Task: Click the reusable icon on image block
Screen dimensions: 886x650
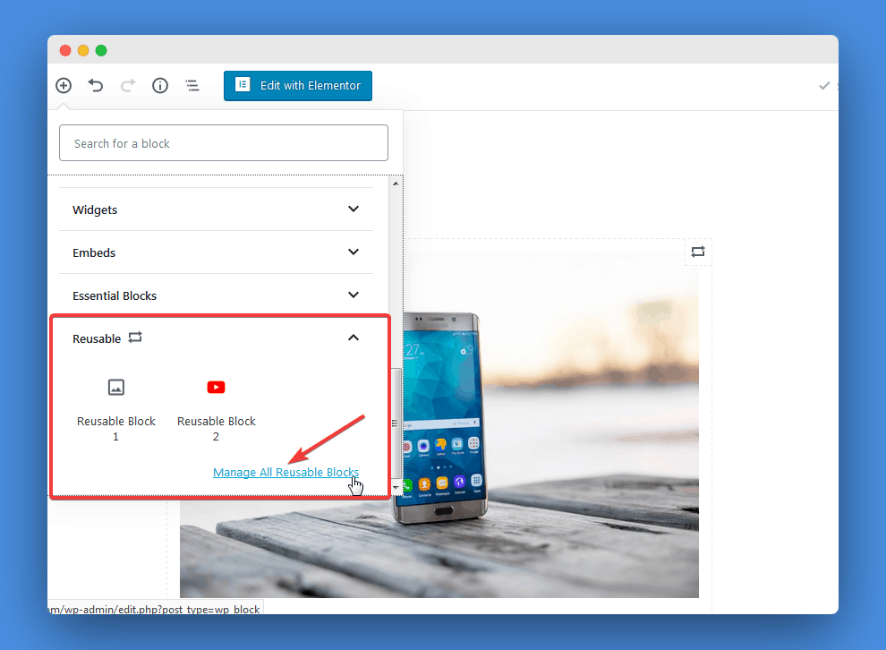Action: pyautogui.click(x=698, y=252)
